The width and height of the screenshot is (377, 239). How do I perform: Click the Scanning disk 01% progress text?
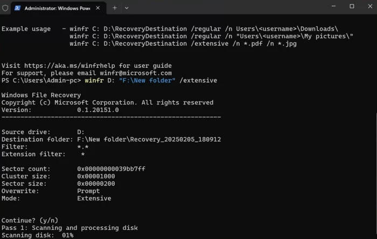tap(38, 235)
